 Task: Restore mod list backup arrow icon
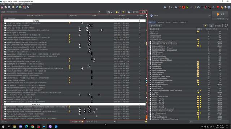tap(123, 12)
